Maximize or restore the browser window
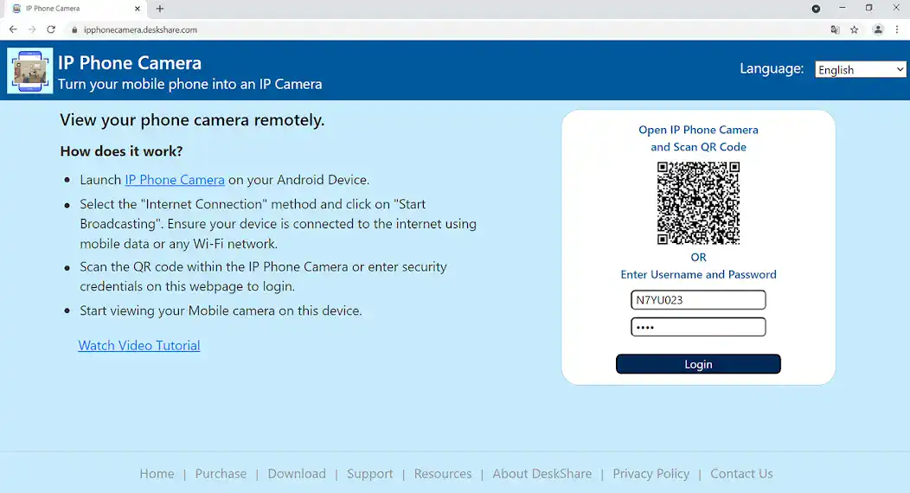Screen dimensions: 910x493 (868, 8)
